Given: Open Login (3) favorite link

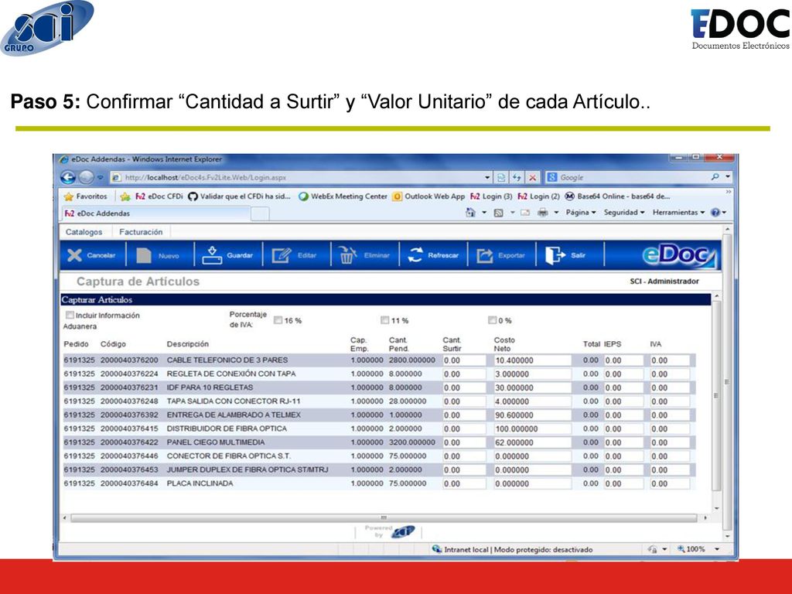Looking at the screenshot, I should (491, 196).
